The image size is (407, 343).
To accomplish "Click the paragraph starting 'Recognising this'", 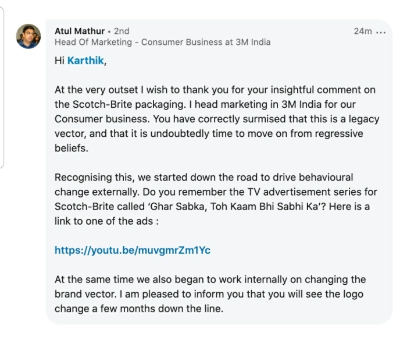I will click(x=216, y=199).
